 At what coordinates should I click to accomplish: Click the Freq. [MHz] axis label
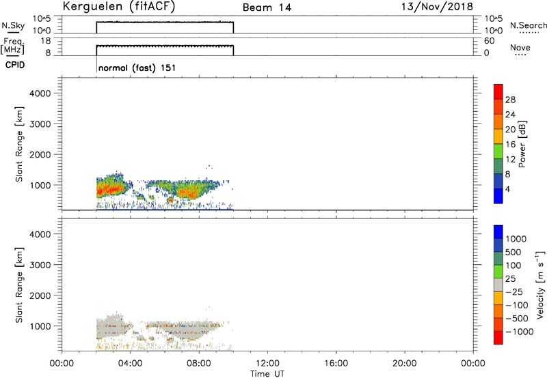tap(12, 46)
